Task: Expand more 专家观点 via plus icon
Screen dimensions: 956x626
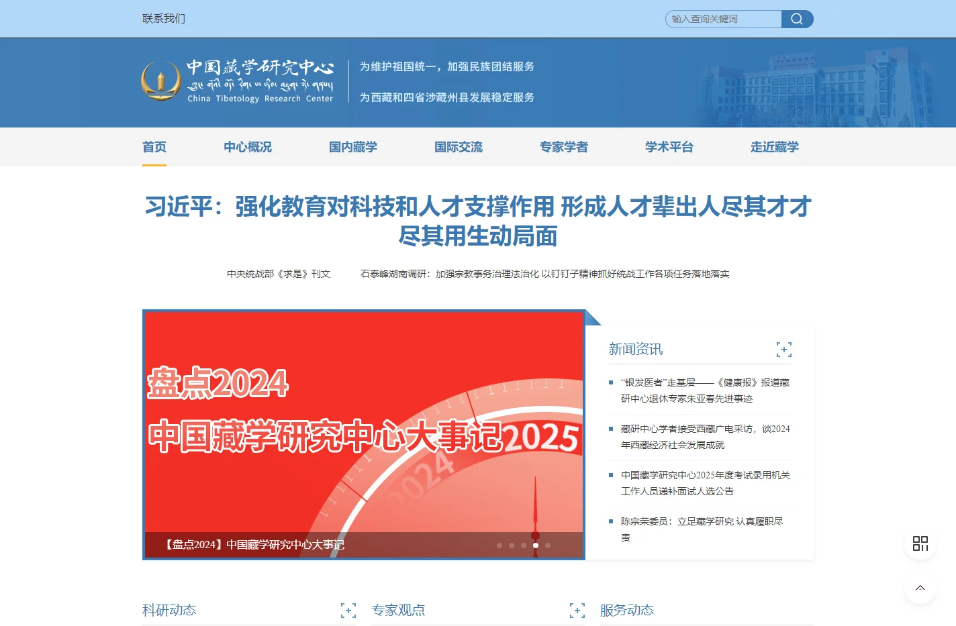Action: coord(577,611)
